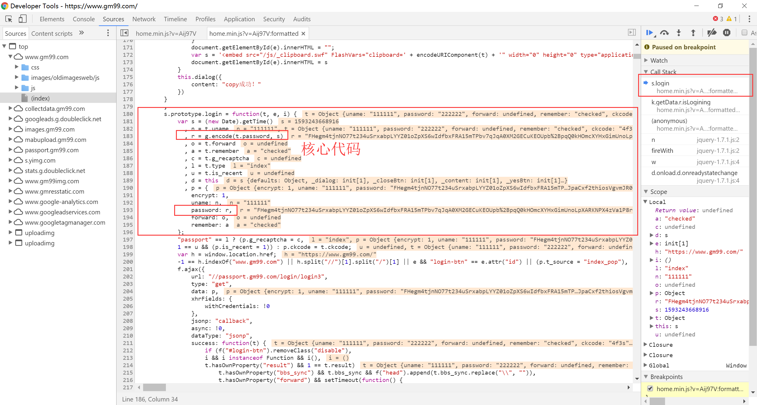
Task: Deactivate breakpoints icon
Action: 711,33
